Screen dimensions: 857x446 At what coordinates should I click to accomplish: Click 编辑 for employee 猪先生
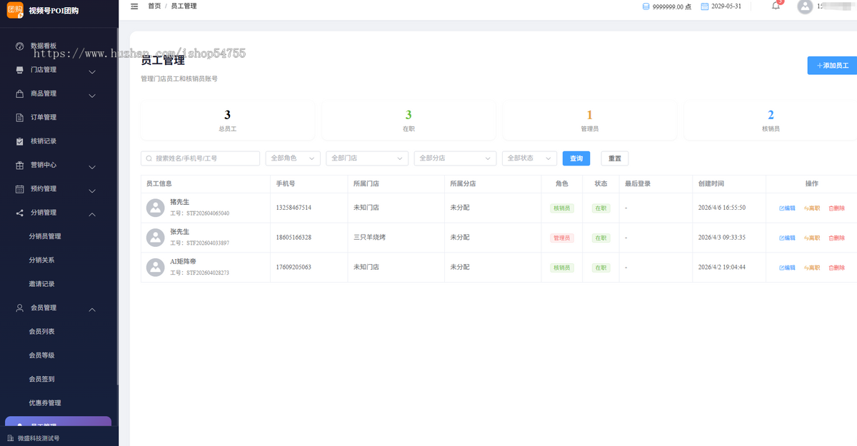pyautogui.click(x=787, y=208)
